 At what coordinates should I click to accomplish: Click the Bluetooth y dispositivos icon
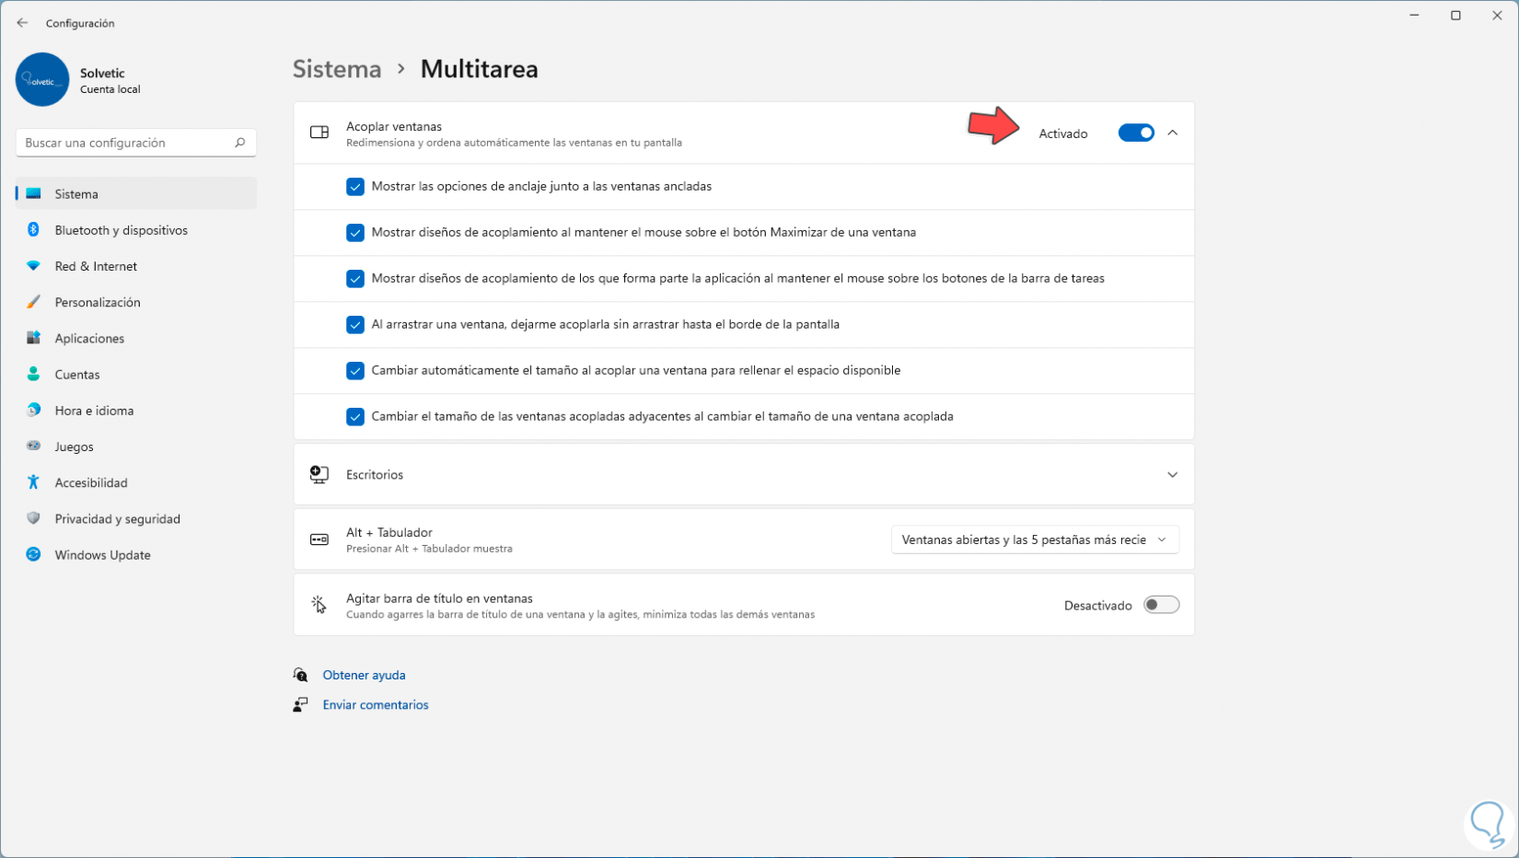33,230
